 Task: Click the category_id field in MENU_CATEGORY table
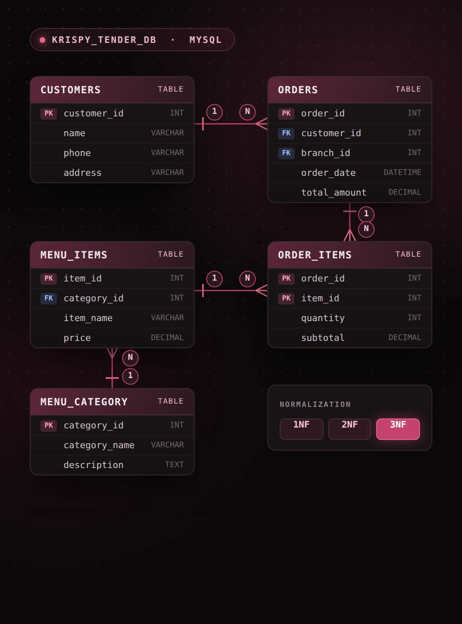112,425
